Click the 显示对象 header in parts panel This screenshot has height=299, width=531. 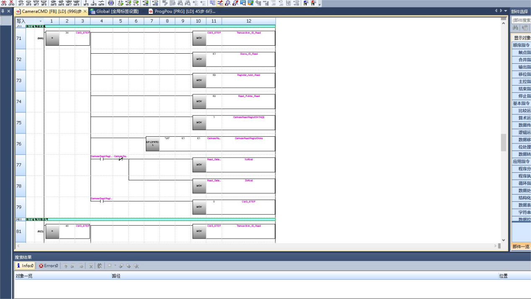pos(522,38)
